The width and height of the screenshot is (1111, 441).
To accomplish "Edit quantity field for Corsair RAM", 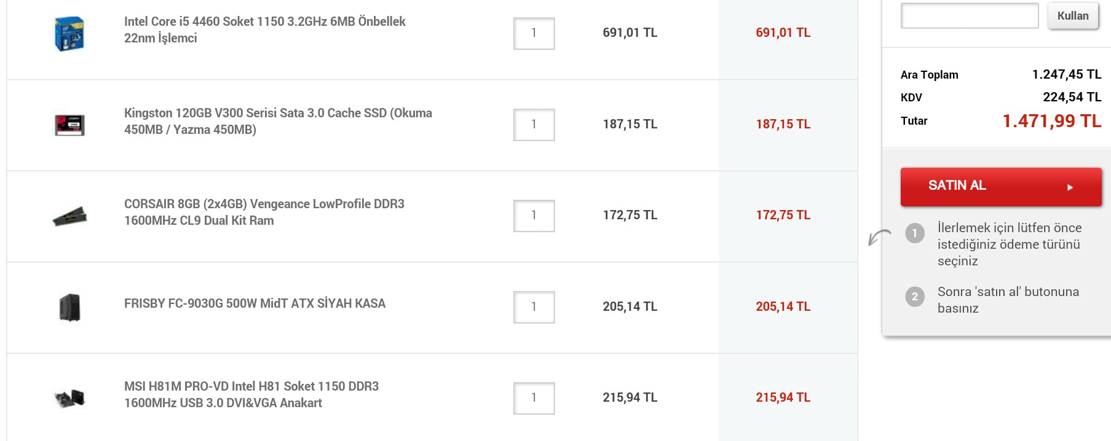I will (534, 216).
